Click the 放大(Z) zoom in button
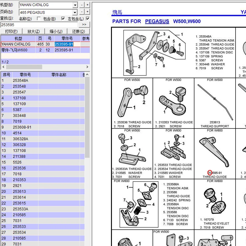This screenshot has width=246, height=246. [x=34, y=31]
